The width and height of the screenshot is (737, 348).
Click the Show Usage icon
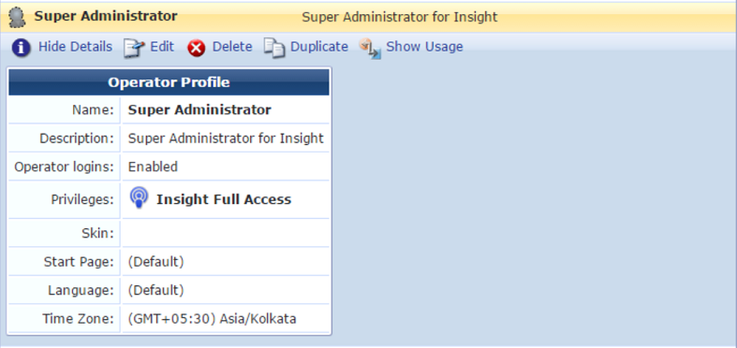371,49
